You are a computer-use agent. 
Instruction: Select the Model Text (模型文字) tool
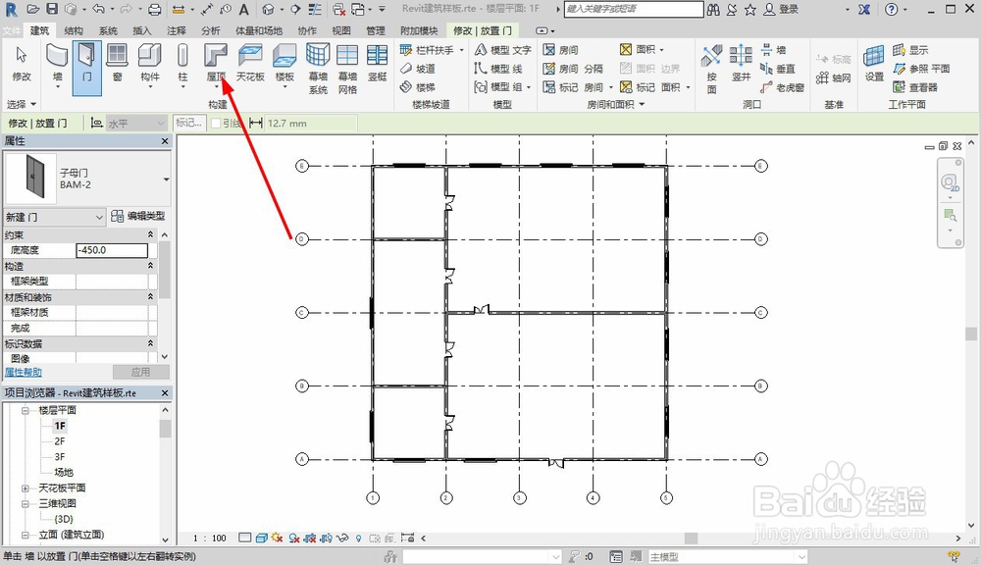click(x=502, y=49)
